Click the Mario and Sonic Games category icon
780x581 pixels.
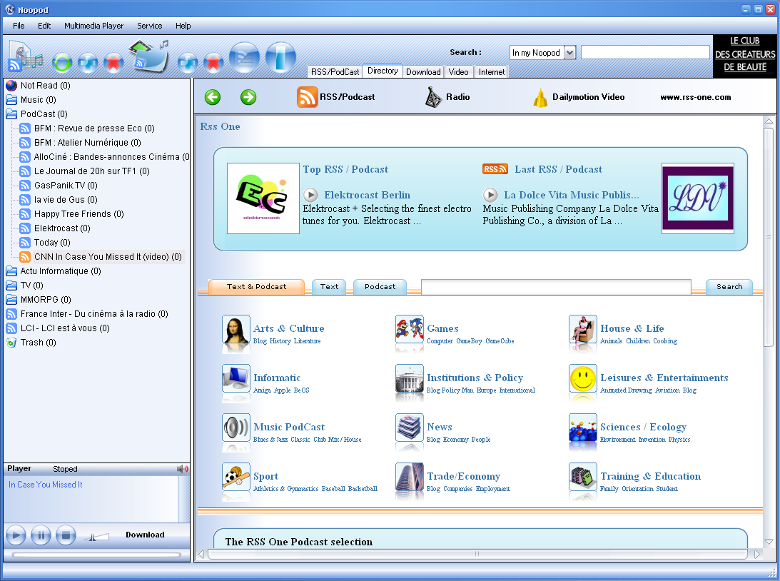(410, 329)
